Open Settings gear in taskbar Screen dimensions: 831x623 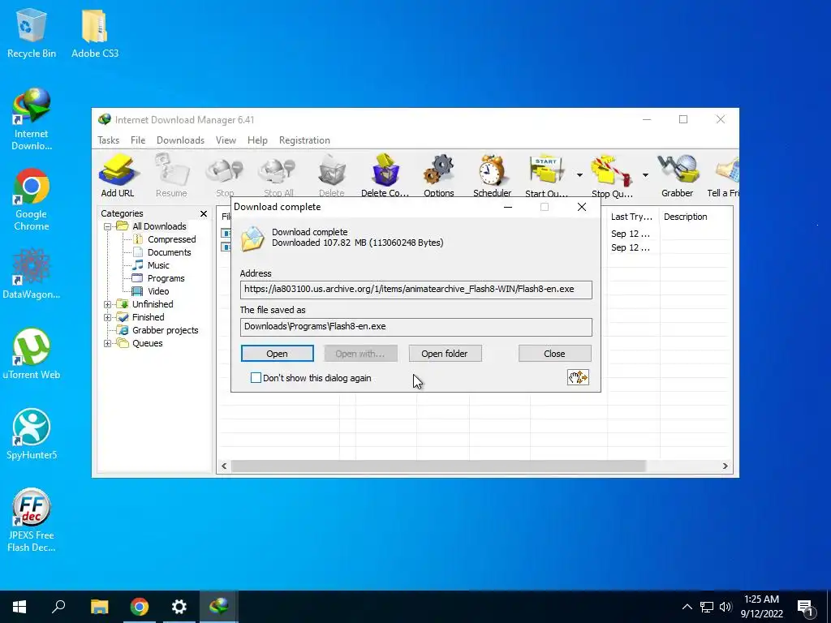tap(179, 607)
